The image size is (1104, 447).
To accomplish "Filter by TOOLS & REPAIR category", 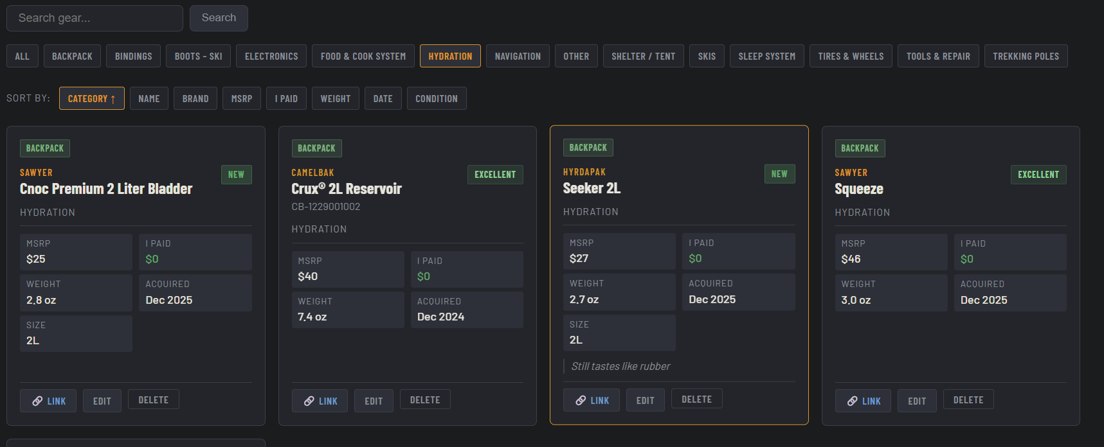I will 938,56.
